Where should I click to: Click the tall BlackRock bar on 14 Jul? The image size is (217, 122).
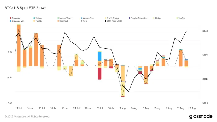[19, 46]
